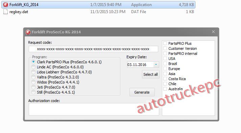Select Linde AC program radio button
The image size is (241, 133).
coord(33,67)
